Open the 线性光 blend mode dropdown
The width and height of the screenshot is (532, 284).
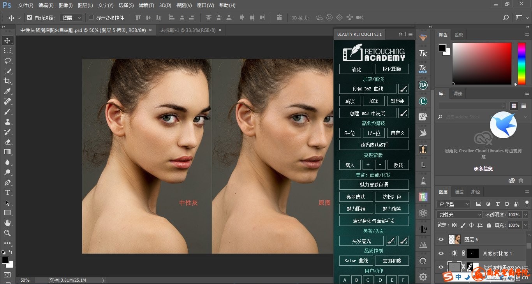pos(460,215)
